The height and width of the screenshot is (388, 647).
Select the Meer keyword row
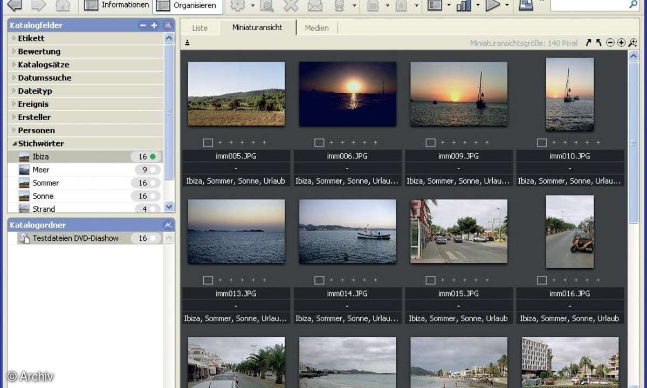tap(85, 170)
